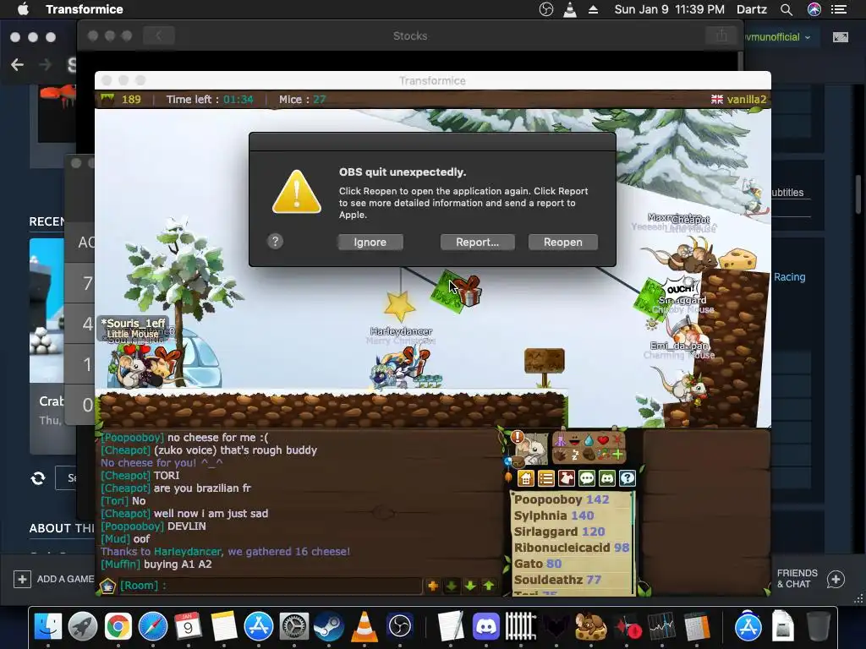Click the green plus more-emotes icon
The image size is (866, 649).
617,455
